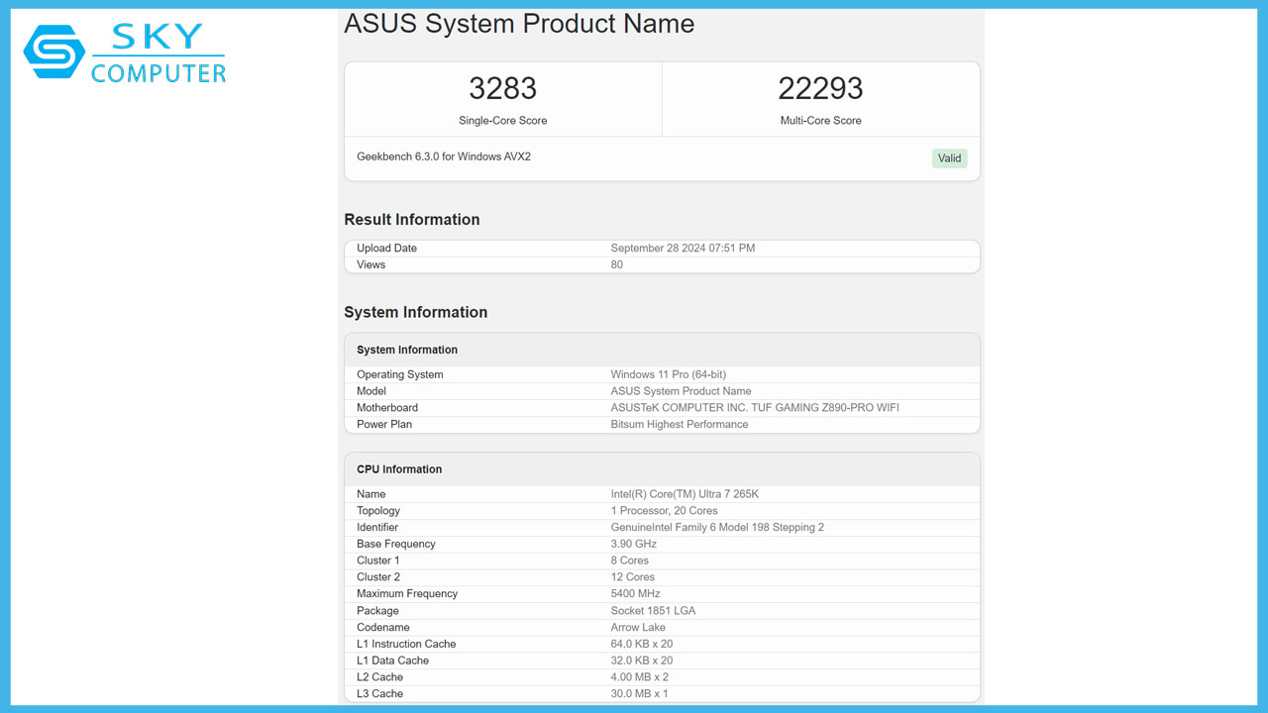Click the Upload Date row label
This screenshot has width=1268, height=713.
(x=386, y=249)
